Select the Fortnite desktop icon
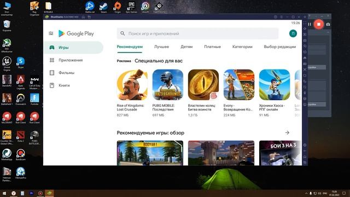Viewport: 350px width, 197px height. pos(34,100)
